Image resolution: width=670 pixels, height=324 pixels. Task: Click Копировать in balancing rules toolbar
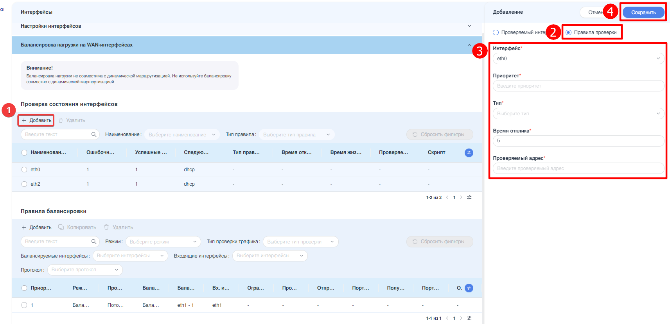[77, 227]
